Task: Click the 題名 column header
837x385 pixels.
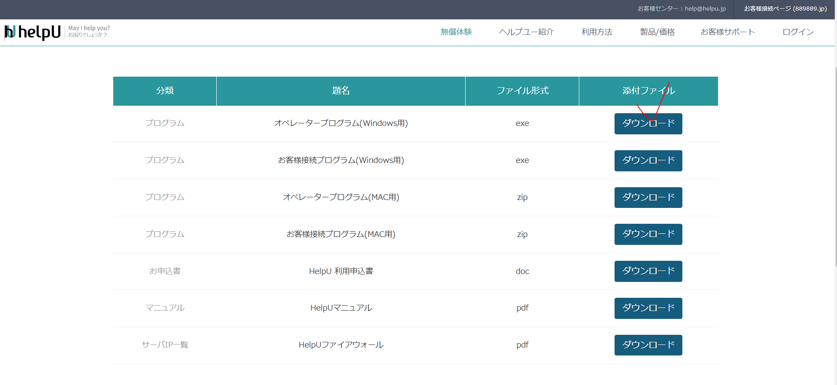Action: point(341,91)
